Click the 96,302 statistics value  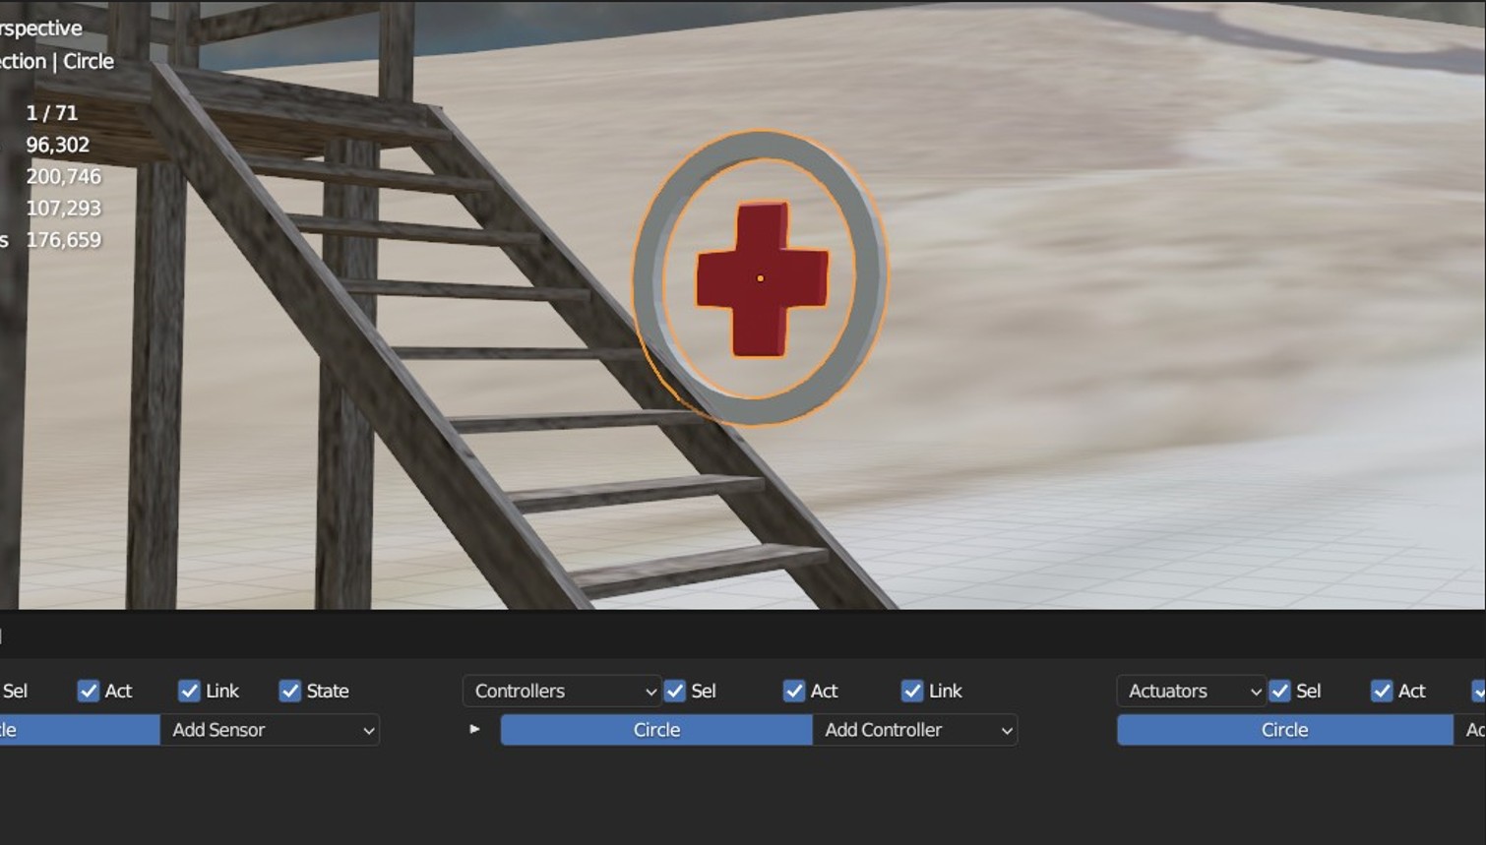(x=57, y=145)
